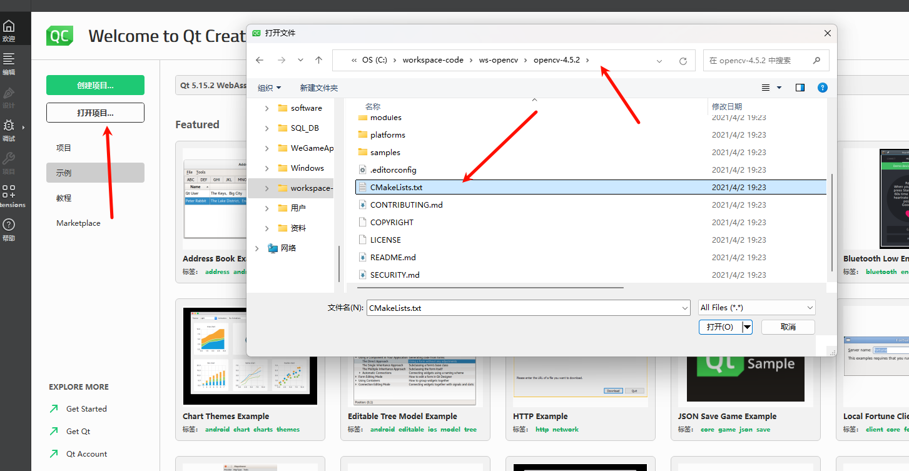The width and height of the screenshot is (909, 471).
Task: Click the Qt Creator QC logo
Action: click(x=60, y=36)
